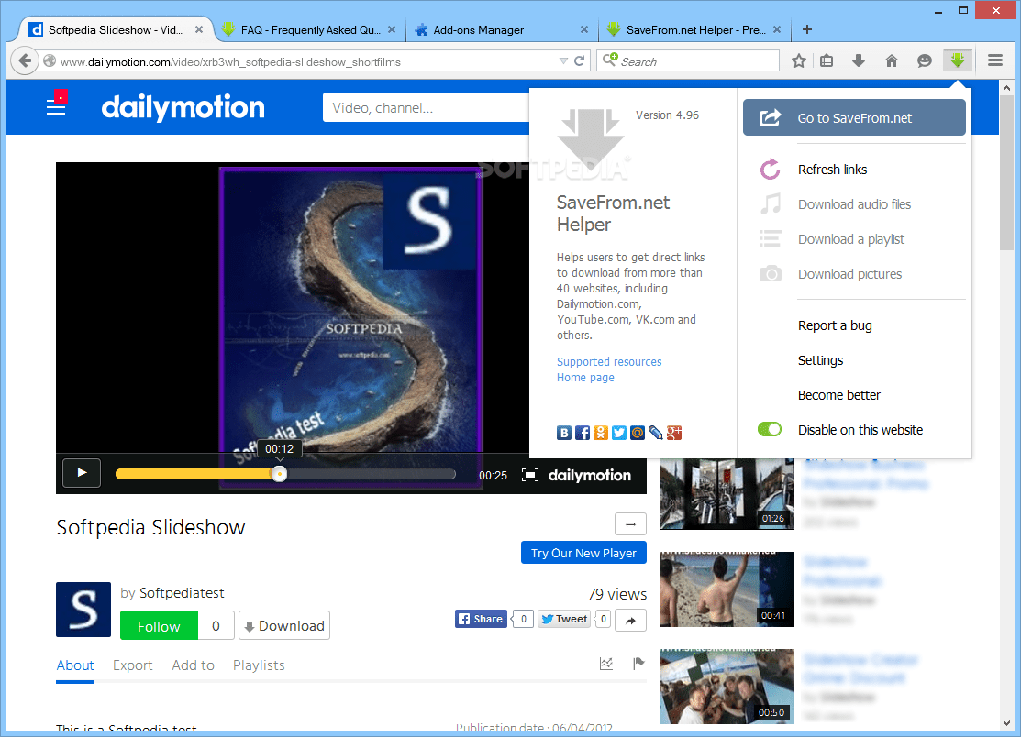Select Refresh links in SaveFrom menu

click(832, 170)
